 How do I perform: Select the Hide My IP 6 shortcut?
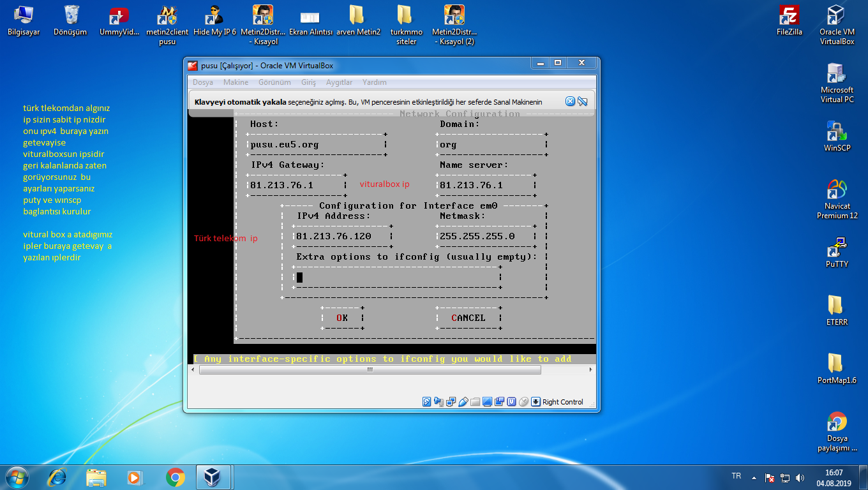(214, 21)
